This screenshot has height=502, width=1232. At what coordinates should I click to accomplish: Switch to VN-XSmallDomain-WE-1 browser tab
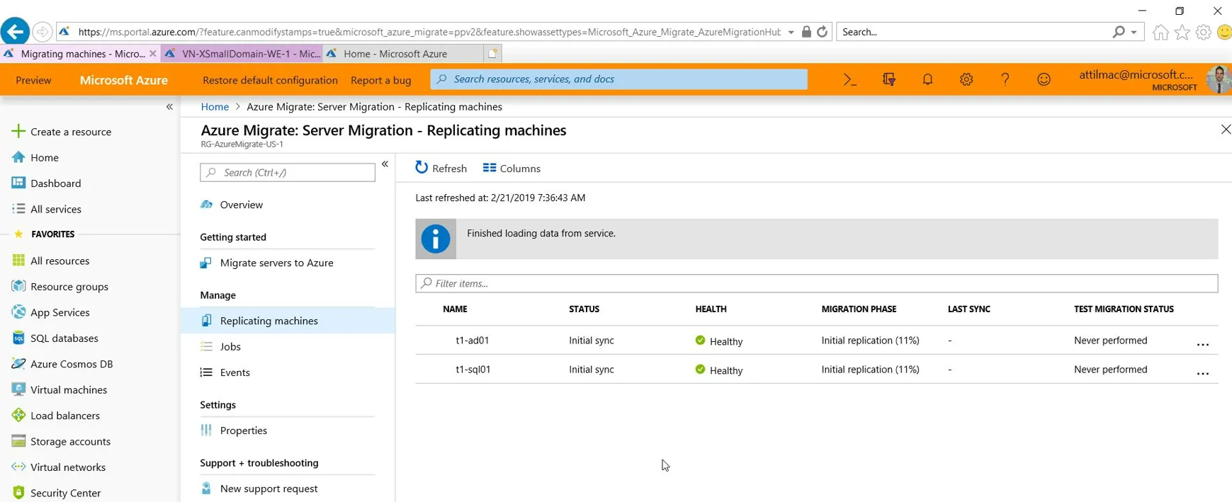pyautogui.click(x=242, y=54)
